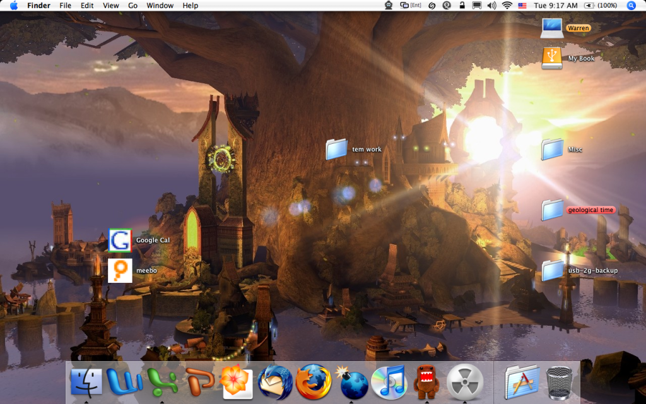Open the Applications folder in the Dock
Screen dimensions: 646x404
pos(522,382)
